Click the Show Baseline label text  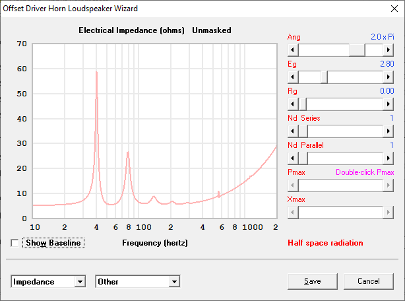point(53,243)
